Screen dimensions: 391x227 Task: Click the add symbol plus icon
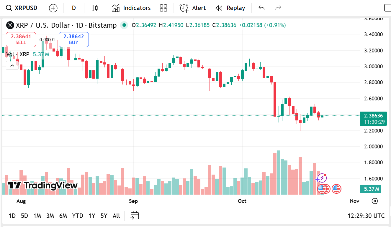pyautogui.click(x=53, y=8)
